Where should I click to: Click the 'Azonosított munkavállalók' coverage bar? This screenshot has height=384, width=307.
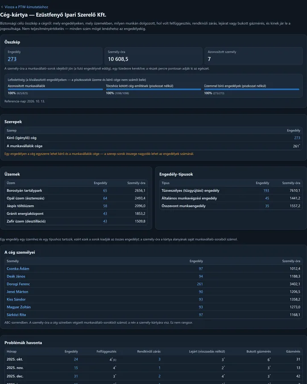[x=55, y=89]
